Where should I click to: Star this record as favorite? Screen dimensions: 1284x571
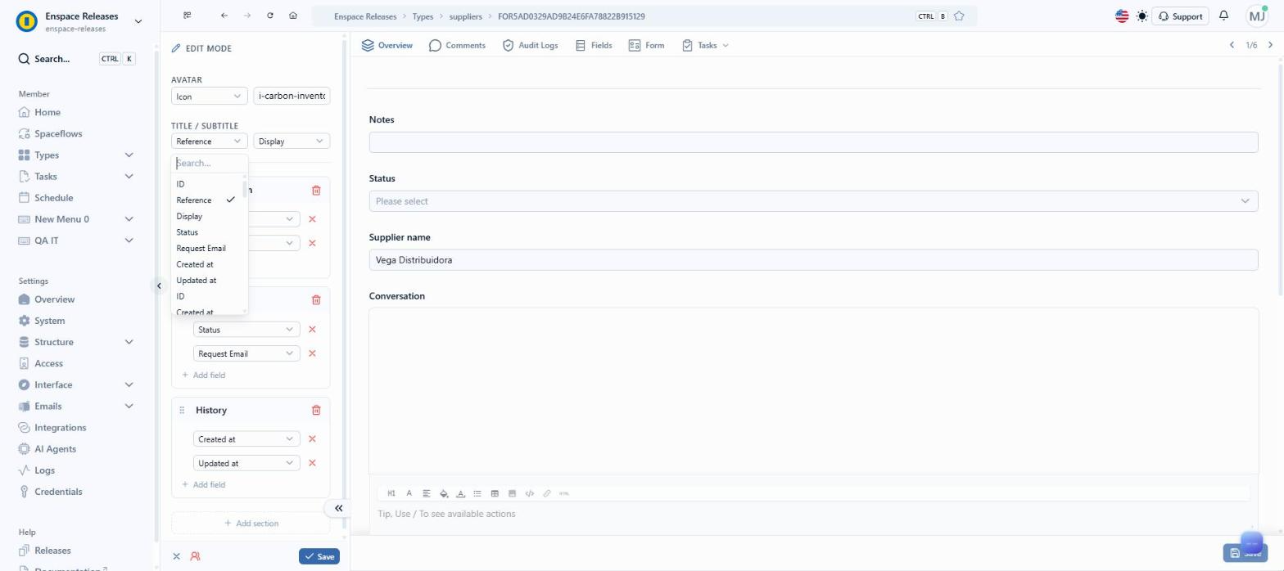tap(959, 16)
